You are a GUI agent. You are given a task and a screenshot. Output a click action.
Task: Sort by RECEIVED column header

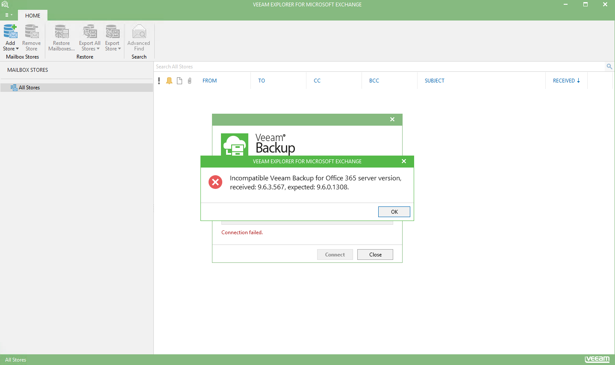(566, 81)
